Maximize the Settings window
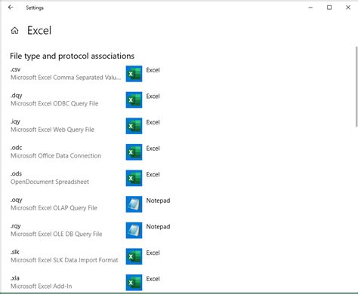This screenshot has height=294, width=358. [x=329, y=8]
